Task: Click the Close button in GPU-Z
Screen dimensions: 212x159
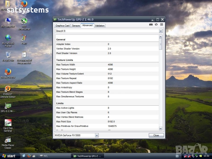Action: click(156, 135)
